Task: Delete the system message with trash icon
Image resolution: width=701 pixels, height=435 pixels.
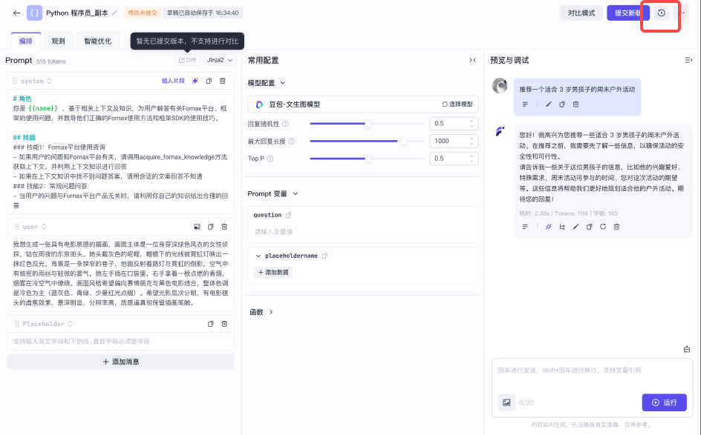Action: point(222,81)
